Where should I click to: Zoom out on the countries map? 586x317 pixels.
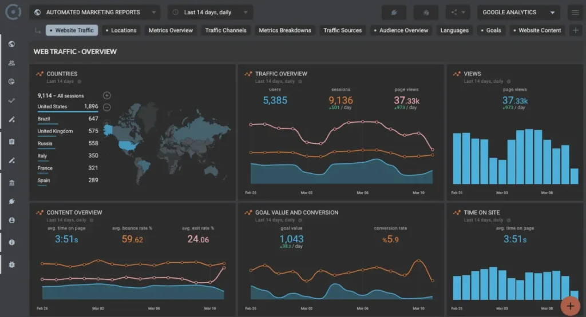pos(107,107)
